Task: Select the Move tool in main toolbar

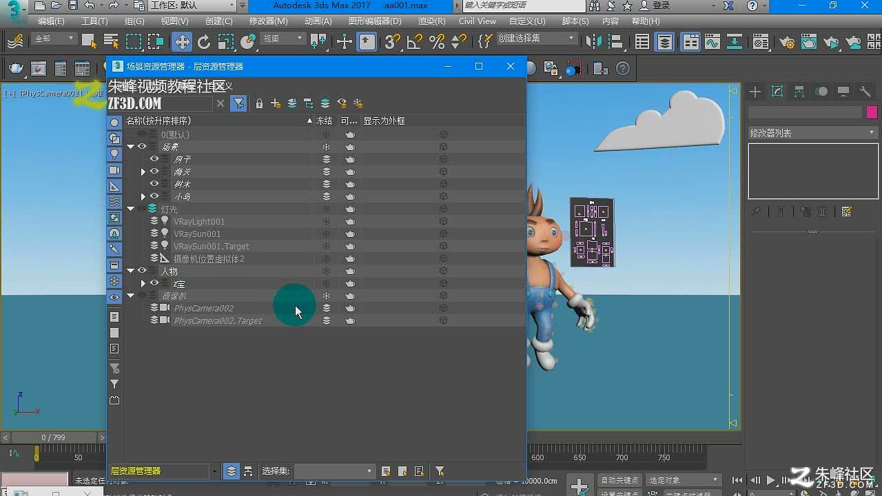Action: pyautogui.click(x=182, y=42)
